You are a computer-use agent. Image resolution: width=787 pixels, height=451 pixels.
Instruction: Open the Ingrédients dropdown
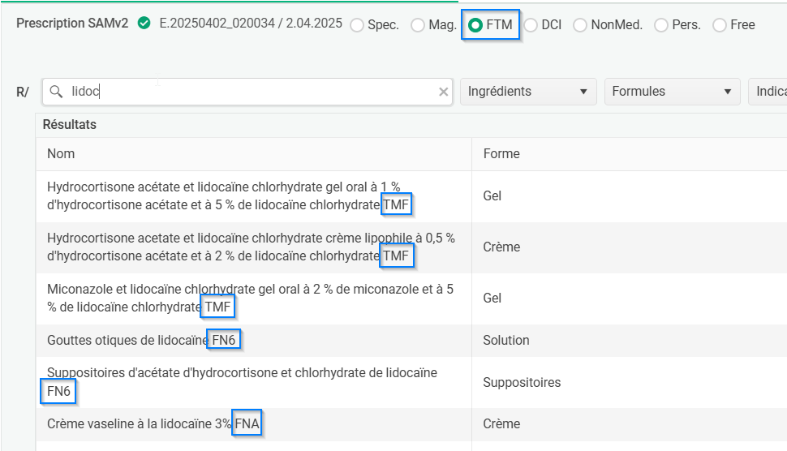[x=527, y=92]
